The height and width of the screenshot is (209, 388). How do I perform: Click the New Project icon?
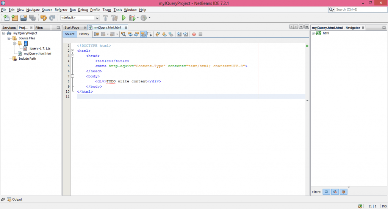[15, 18]
